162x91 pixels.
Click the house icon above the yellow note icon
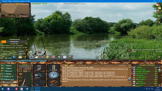(x=158, y=5)
